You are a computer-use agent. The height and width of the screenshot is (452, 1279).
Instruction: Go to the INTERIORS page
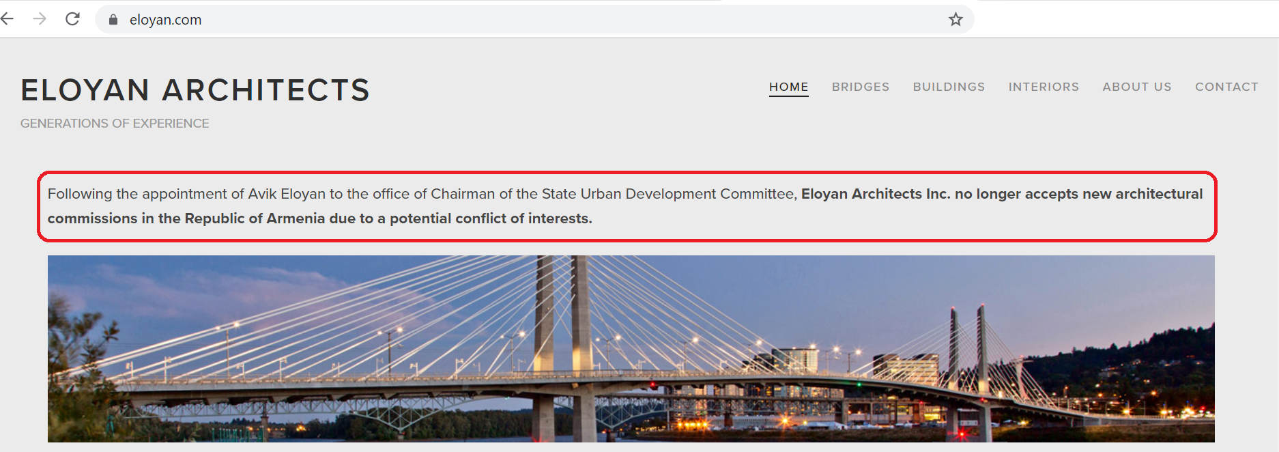pos(1044,87)
